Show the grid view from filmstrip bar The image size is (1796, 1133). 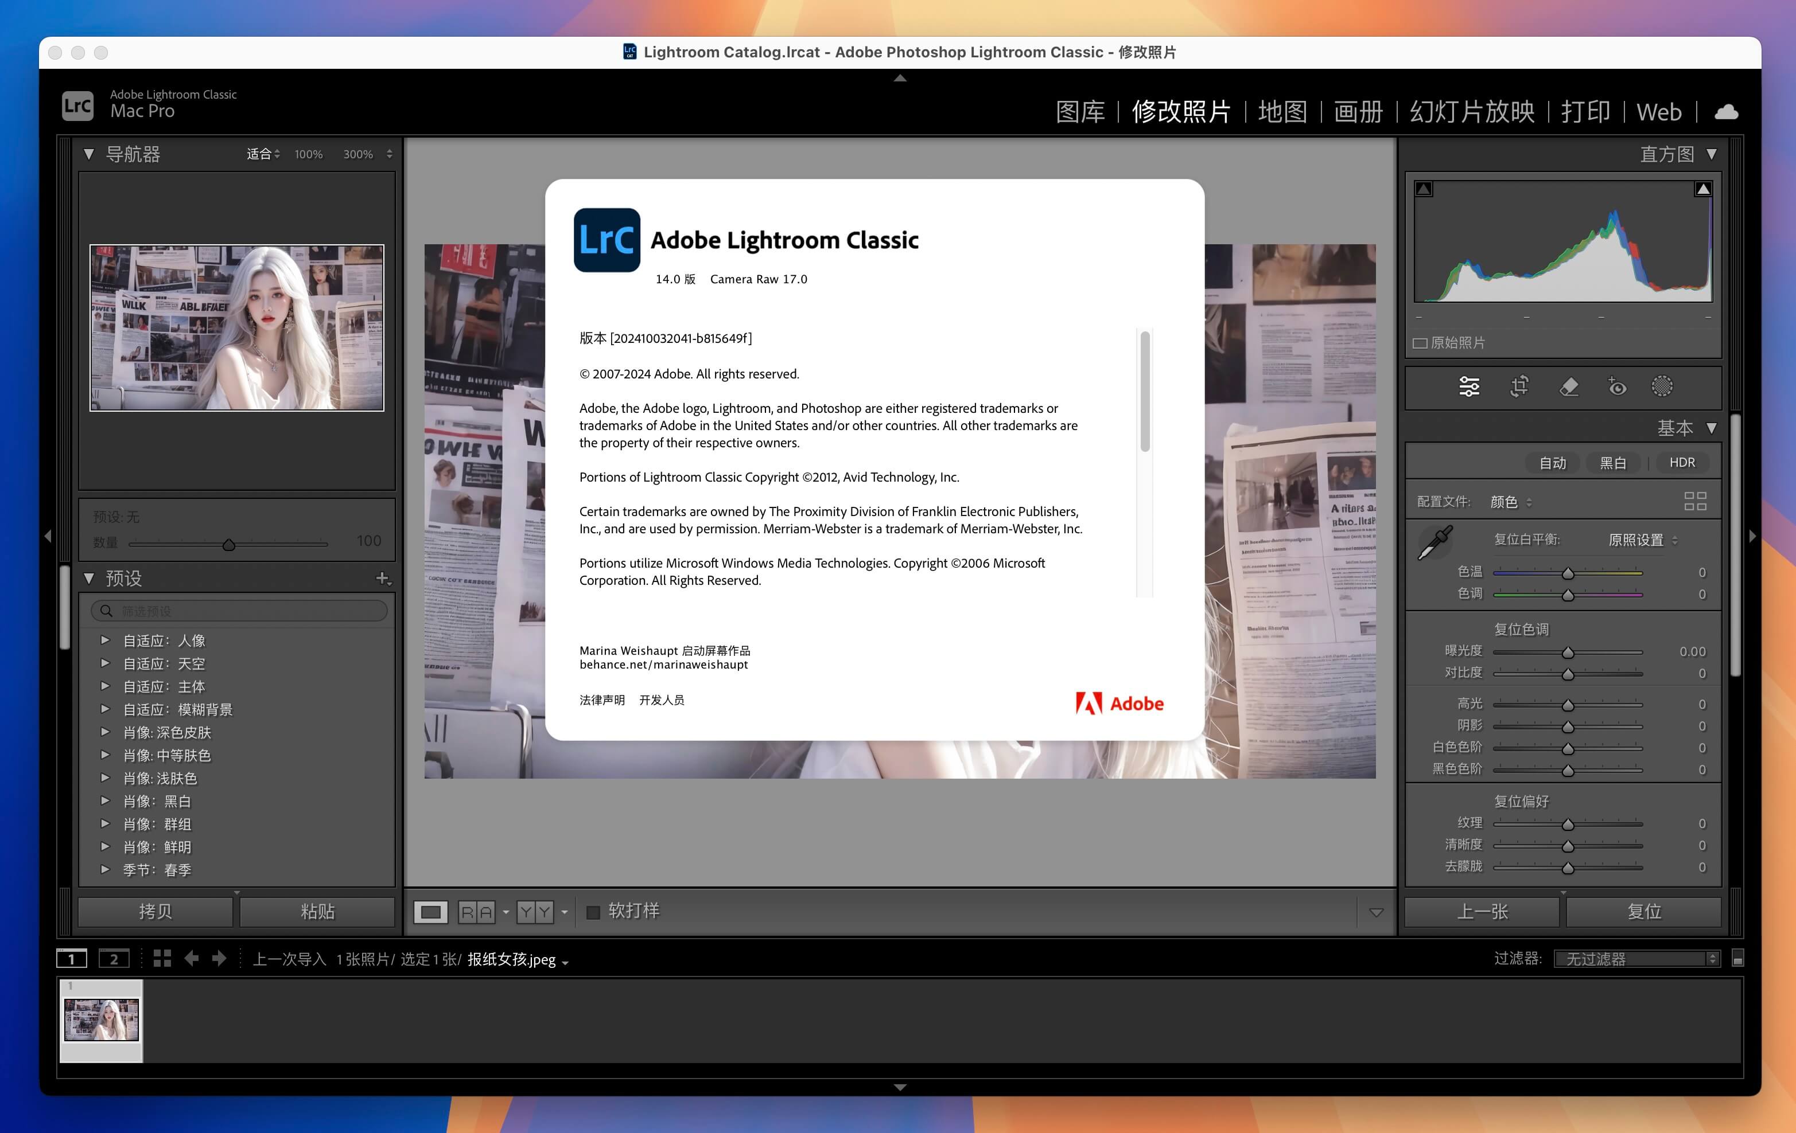pyautogui.click(x=162, y=959)
